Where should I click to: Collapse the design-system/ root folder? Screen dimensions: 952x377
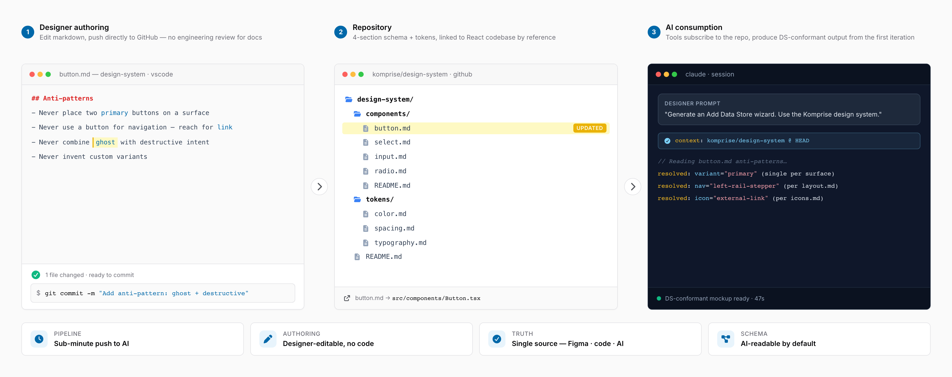[385, 99]
